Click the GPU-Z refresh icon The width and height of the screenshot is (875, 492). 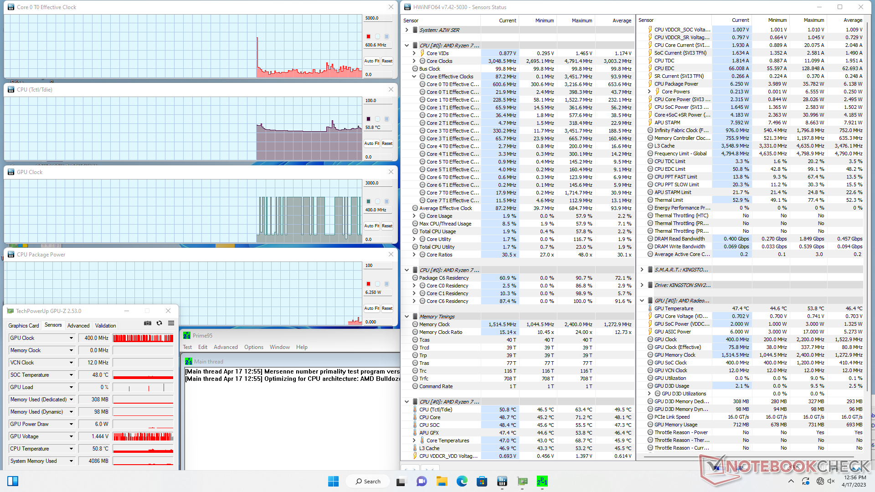click(160, 323)
